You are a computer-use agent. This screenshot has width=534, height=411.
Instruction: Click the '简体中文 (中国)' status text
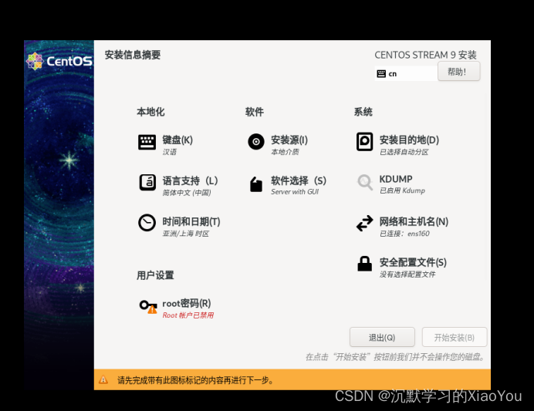coord(187,193)
